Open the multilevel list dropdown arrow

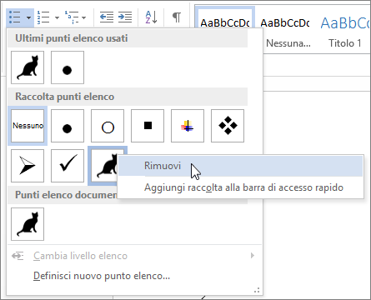(x=84, y=17)
